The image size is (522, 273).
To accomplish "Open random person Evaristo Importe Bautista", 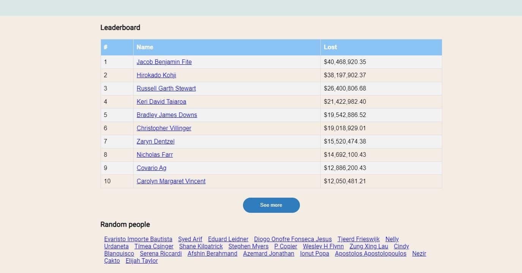I will (138, 239).
